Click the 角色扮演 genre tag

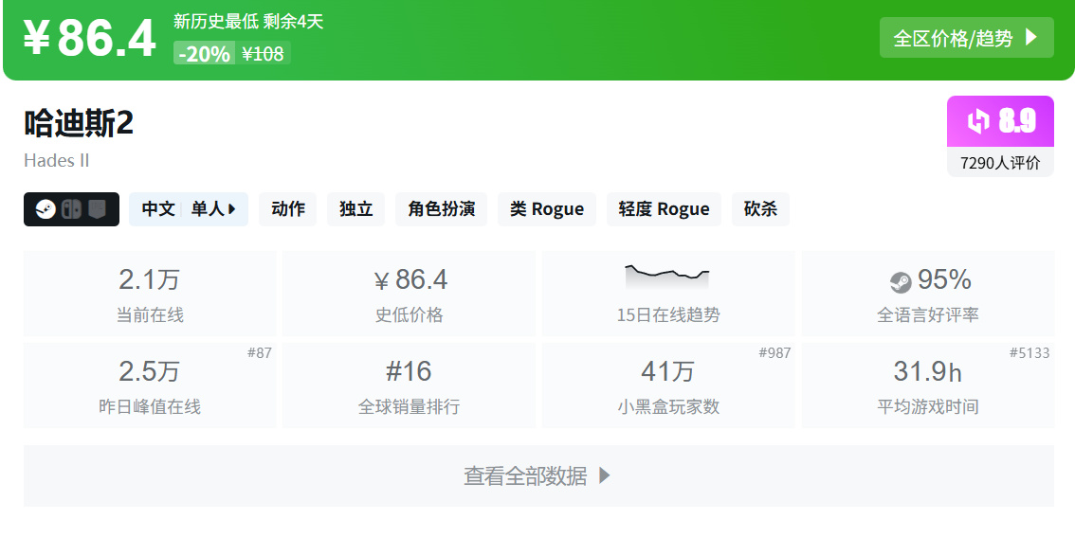point(442,209)
